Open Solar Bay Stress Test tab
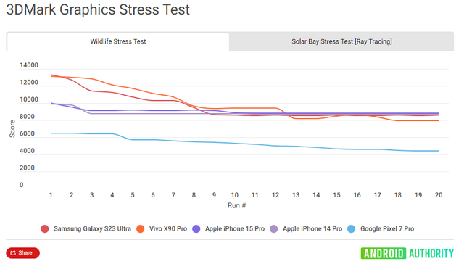The height and width of the screenshot is (264, 464). tap(341, 42)
